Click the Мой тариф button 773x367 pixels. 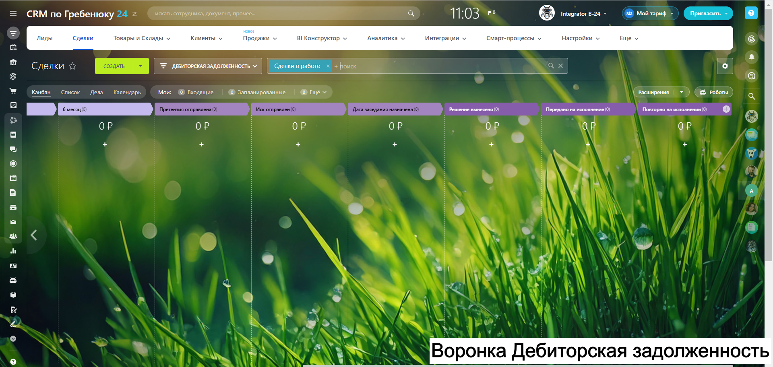click(x=650, y=13)
